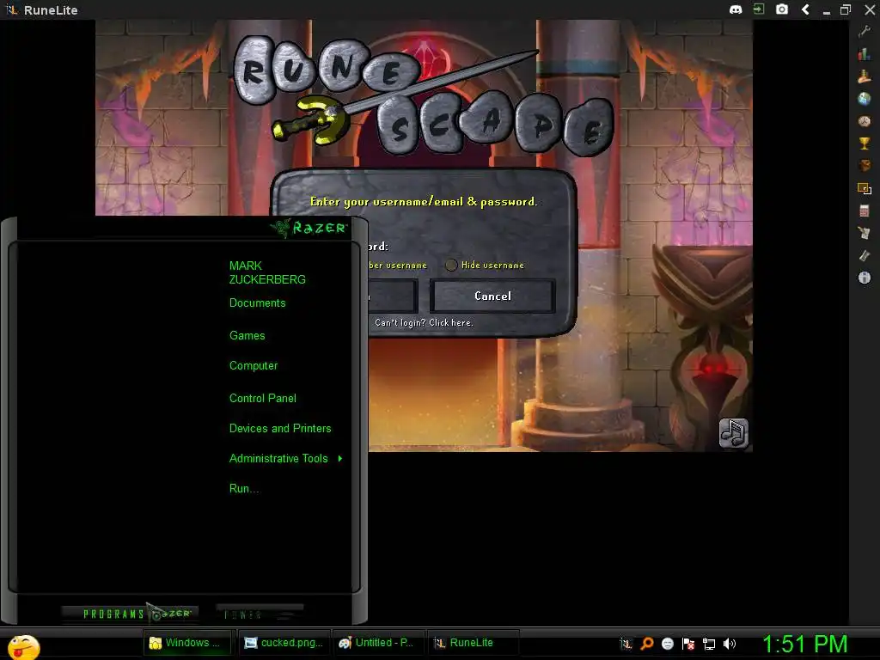Screen dimensions: 880x660
Task: Open the sidebar panel below XP Tracker
Action: (865, 76)
